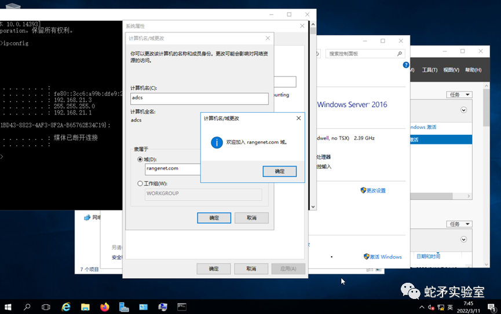Click the input language indicator 英

[450, 307]
